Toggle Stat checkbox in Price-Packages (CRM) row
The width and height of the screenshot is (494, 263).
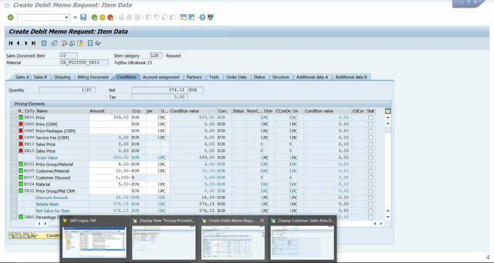370,131
